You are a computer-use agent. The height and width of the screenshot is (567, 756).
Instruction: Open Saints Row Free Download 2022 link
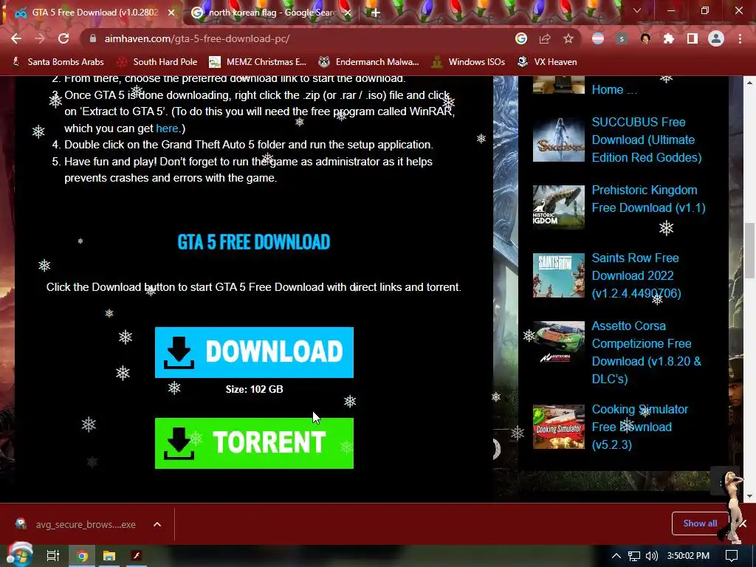[636, 276]
